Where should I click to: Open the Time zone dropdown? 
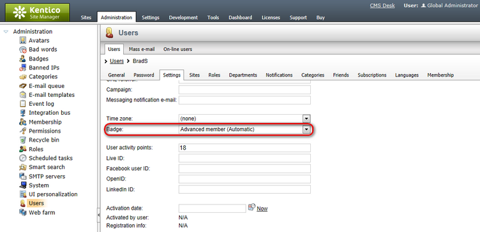(306, 119)
